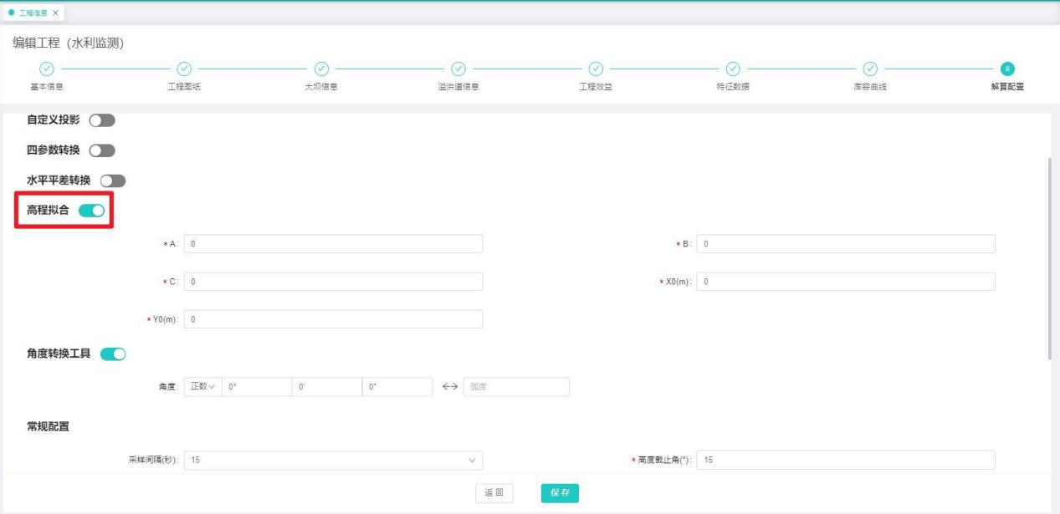Screen dimensions: 1060x514
Task: Click the X0(m) input field
Action: [x=845, y=282]
